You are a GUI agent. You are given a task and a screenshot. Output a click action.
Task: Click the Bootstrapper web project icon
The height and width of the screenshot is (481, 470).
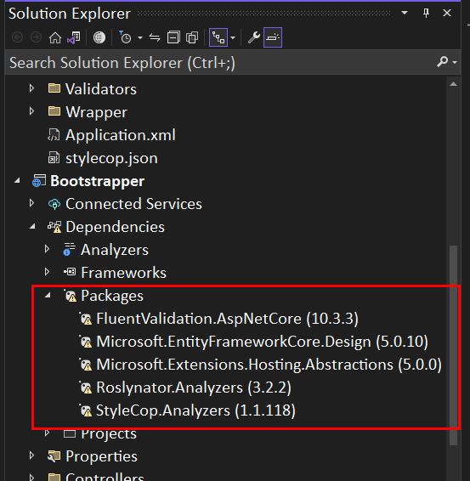39,181
